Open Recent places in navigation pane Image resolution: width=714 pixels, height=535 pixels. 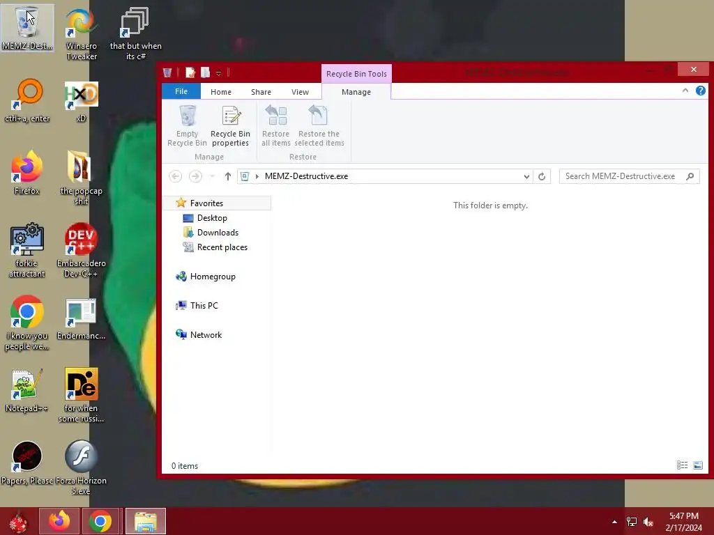[222, 247]
